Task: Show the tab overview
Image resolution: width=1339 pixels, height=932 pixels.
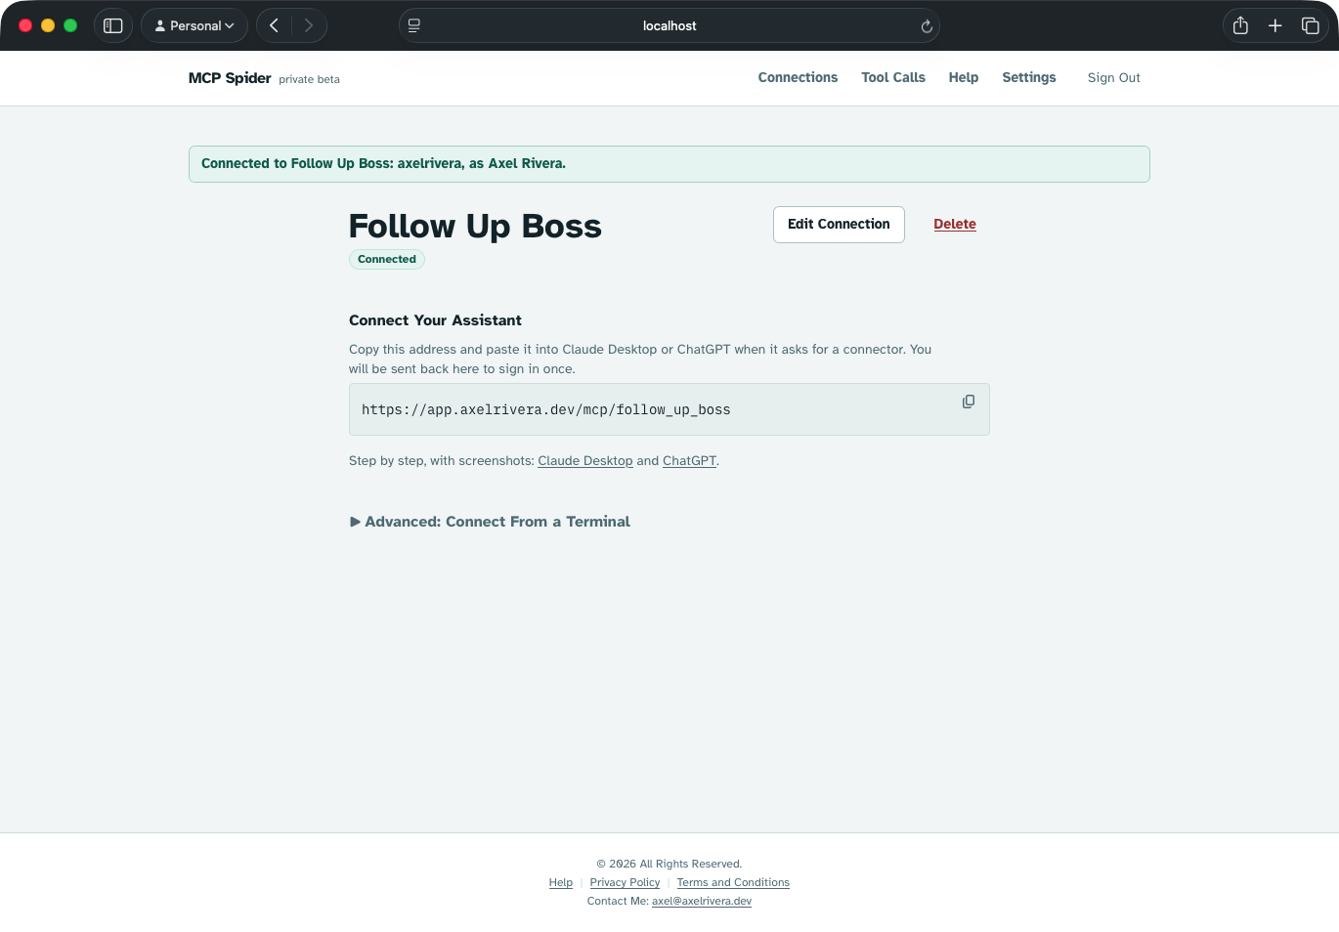Action: [x=1311, y=25]
